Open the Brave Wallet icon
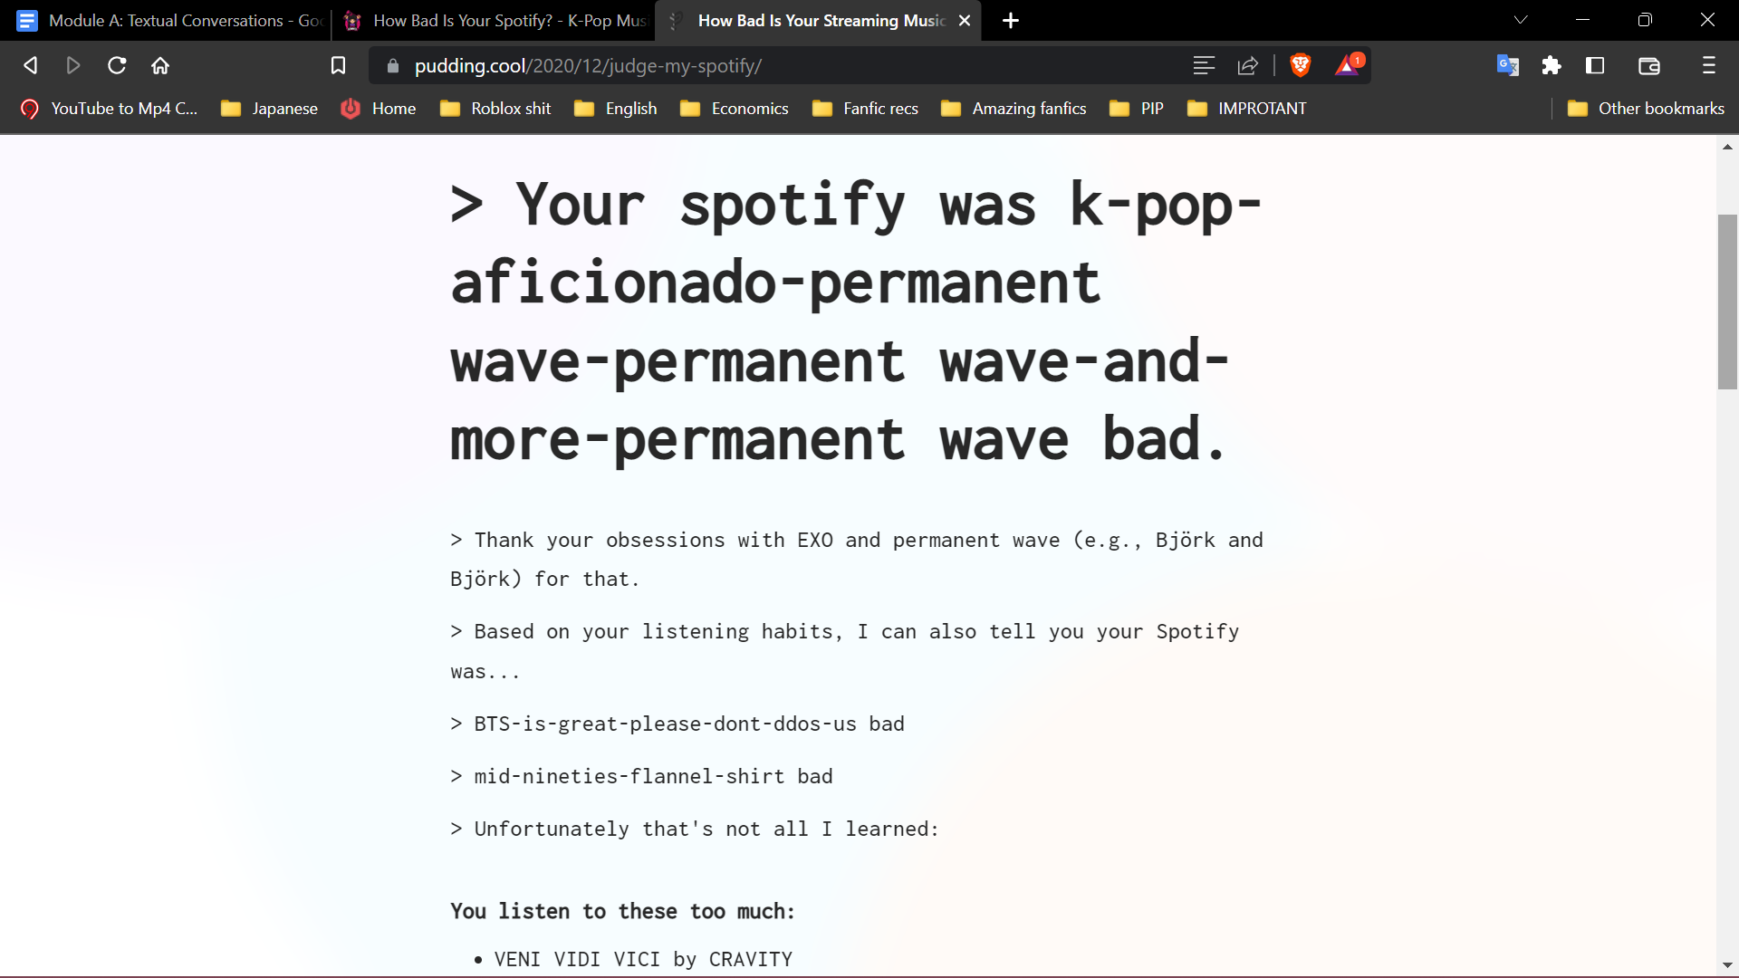The width and height of the screenshot is (1739, 978). pos(1649,65)
